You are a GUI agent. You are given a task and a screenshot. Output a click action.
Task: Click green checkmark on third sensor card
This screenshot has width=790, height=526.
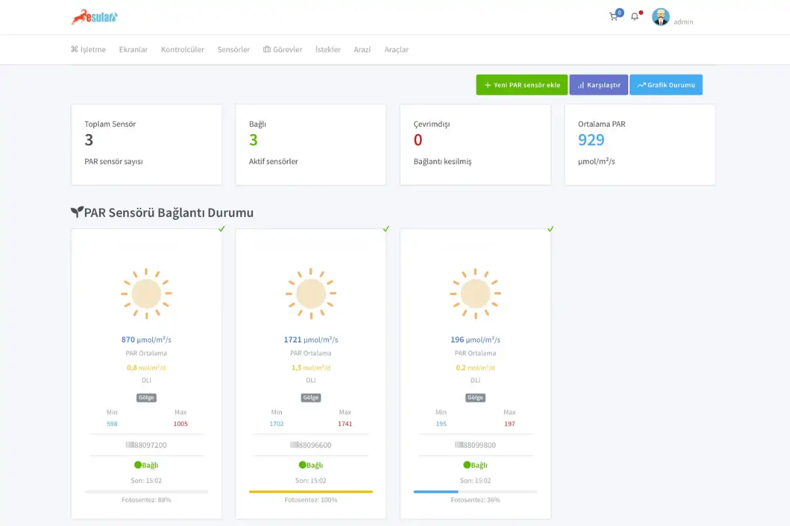[551, 229]
